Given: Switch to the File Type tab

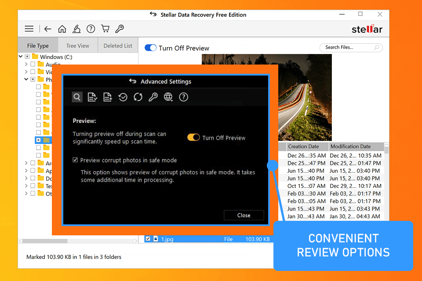Looking at the screenshot, I should coord(38,46).
